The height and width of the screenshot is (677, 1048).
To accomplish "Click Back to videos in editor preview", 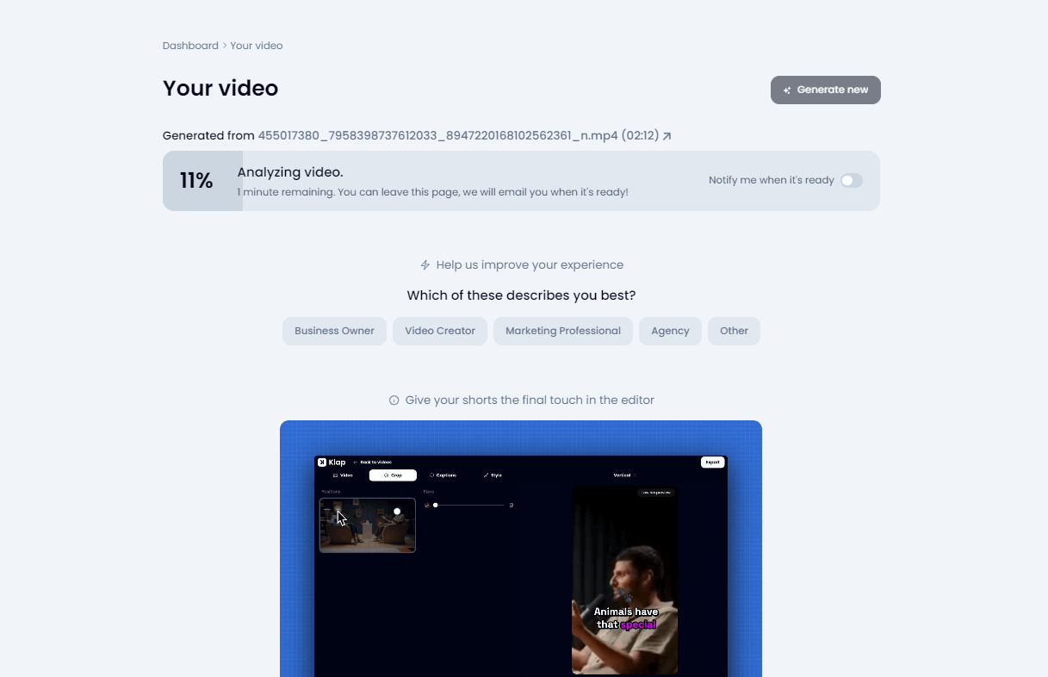I will pyautogui.click(x=373, y=463).
